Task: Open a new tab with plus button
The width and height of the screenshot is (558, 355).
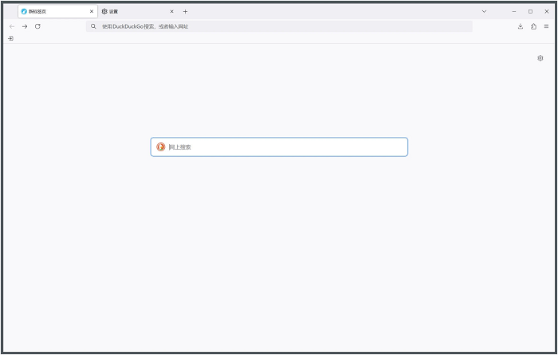Action: tap(186, 12)
